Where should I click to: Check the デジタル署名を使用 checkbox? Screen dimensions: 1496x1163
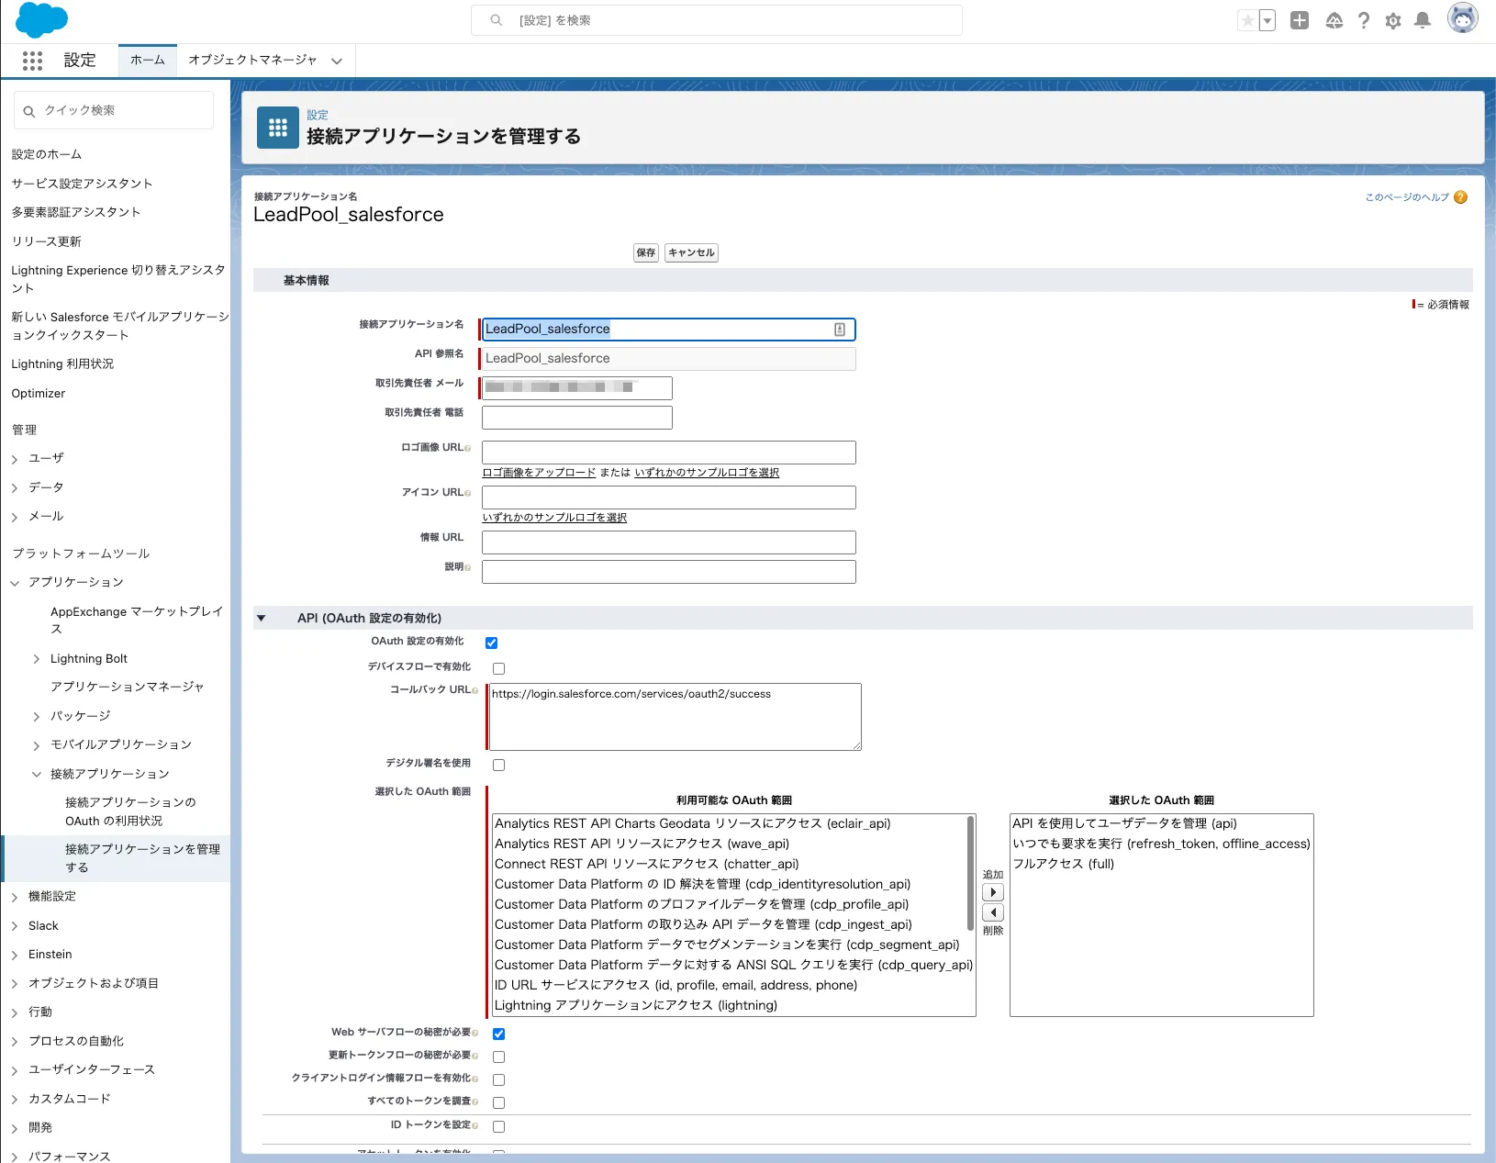pos(499,765)
